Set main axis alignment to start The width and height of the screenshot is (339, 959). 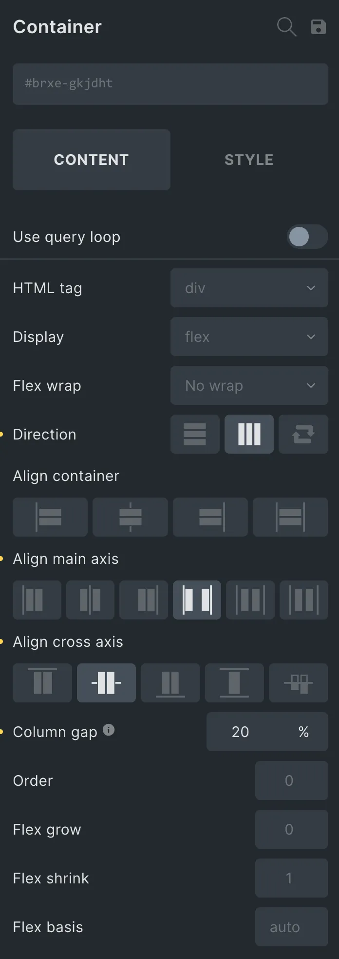coord(37,600)
